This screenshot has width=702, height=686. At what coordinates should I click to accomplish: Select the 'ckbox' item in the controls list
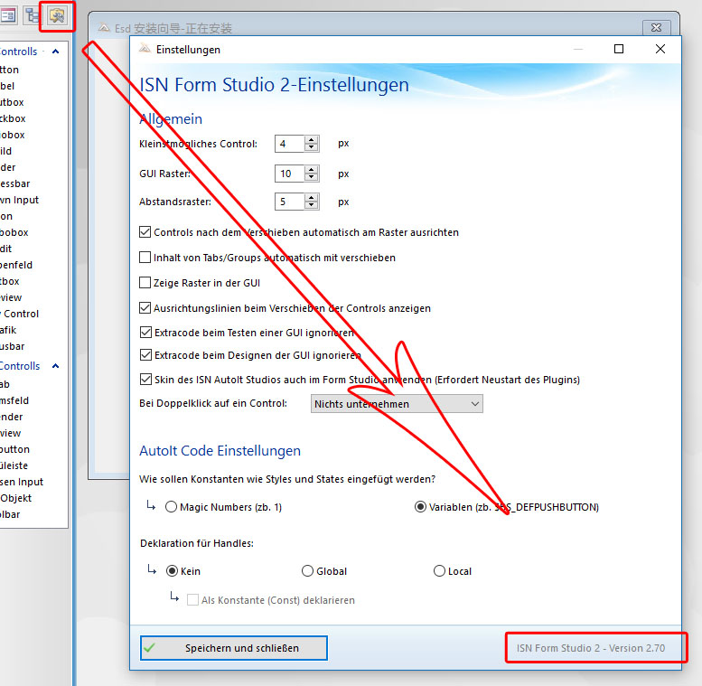pyautogui.click(x=13, y=118)
